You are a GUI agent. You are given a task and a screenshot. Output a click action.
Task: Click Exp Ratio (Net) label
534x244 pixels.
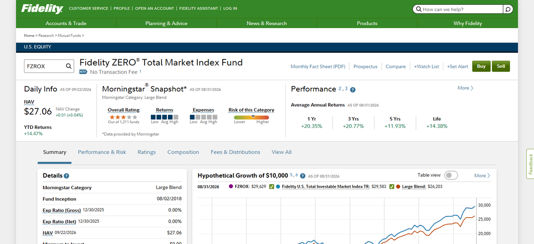point(59,222)
